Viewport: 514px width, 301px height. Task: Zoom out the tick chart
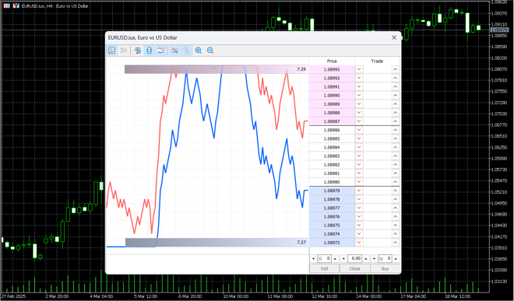pyautogui.click(x=210, y=51)
